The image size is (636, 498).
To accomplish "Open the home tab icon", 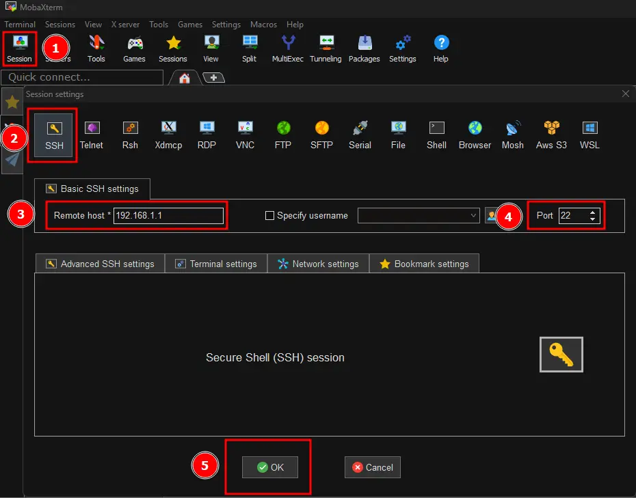I will [x=185, y=78].
